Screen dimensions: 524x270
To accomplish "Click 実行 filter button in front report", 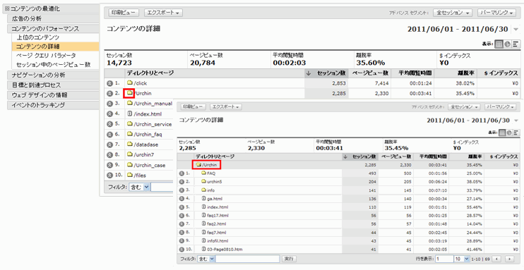I will (289, 259).
